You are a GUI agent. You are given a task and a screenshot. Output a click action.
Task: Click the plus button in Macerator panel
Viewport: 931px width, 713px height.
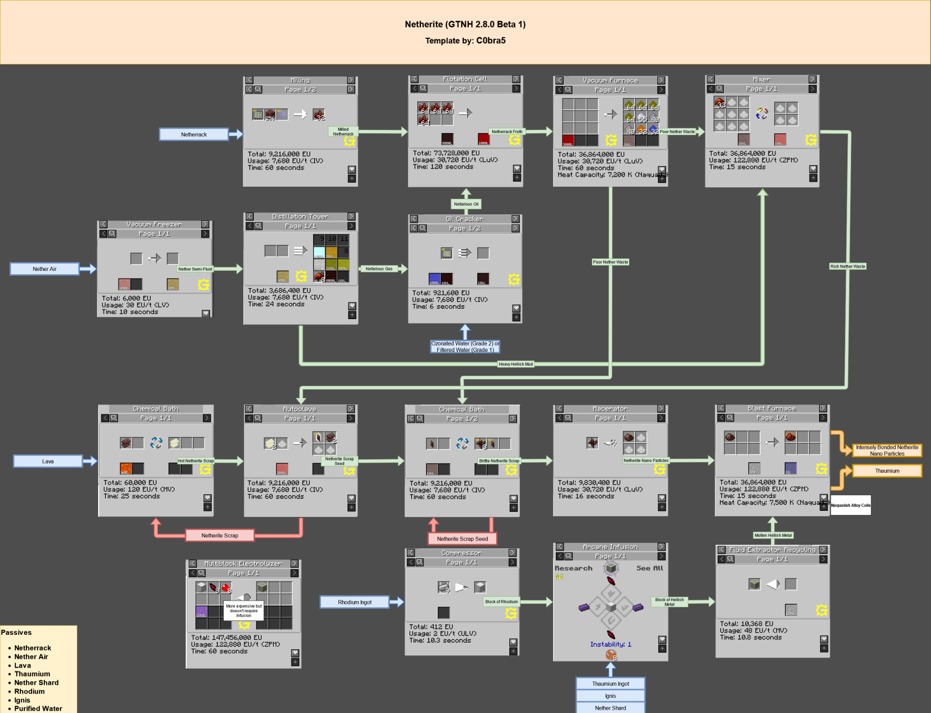(x=662, y=507)
